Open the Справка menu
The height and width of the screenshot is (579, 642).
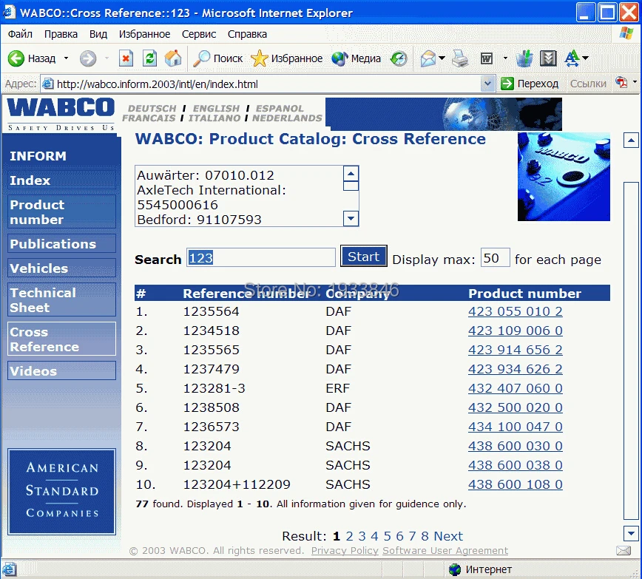247,34
